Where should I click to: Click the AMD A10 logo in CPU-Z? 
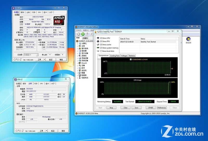pos(59,21)
